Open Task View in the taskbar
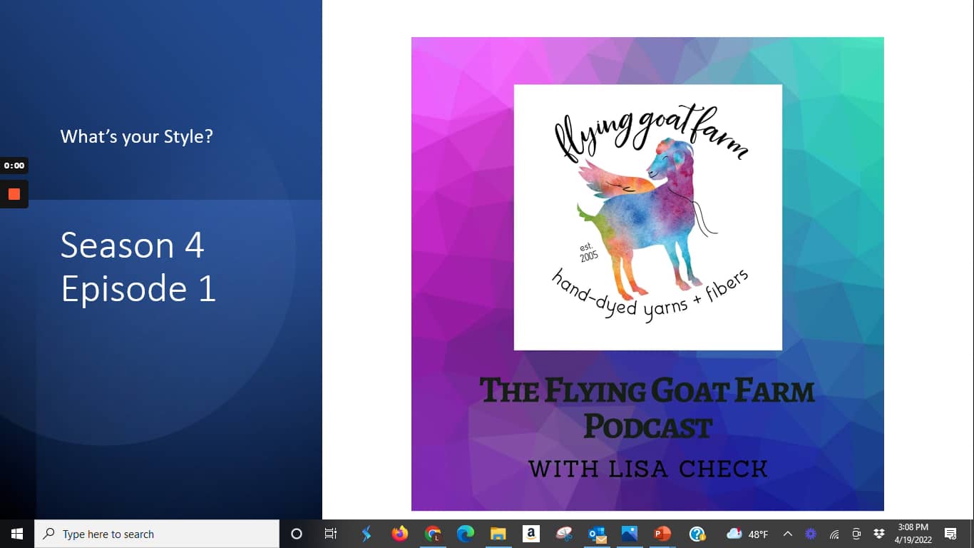 [x=330, y=534]
